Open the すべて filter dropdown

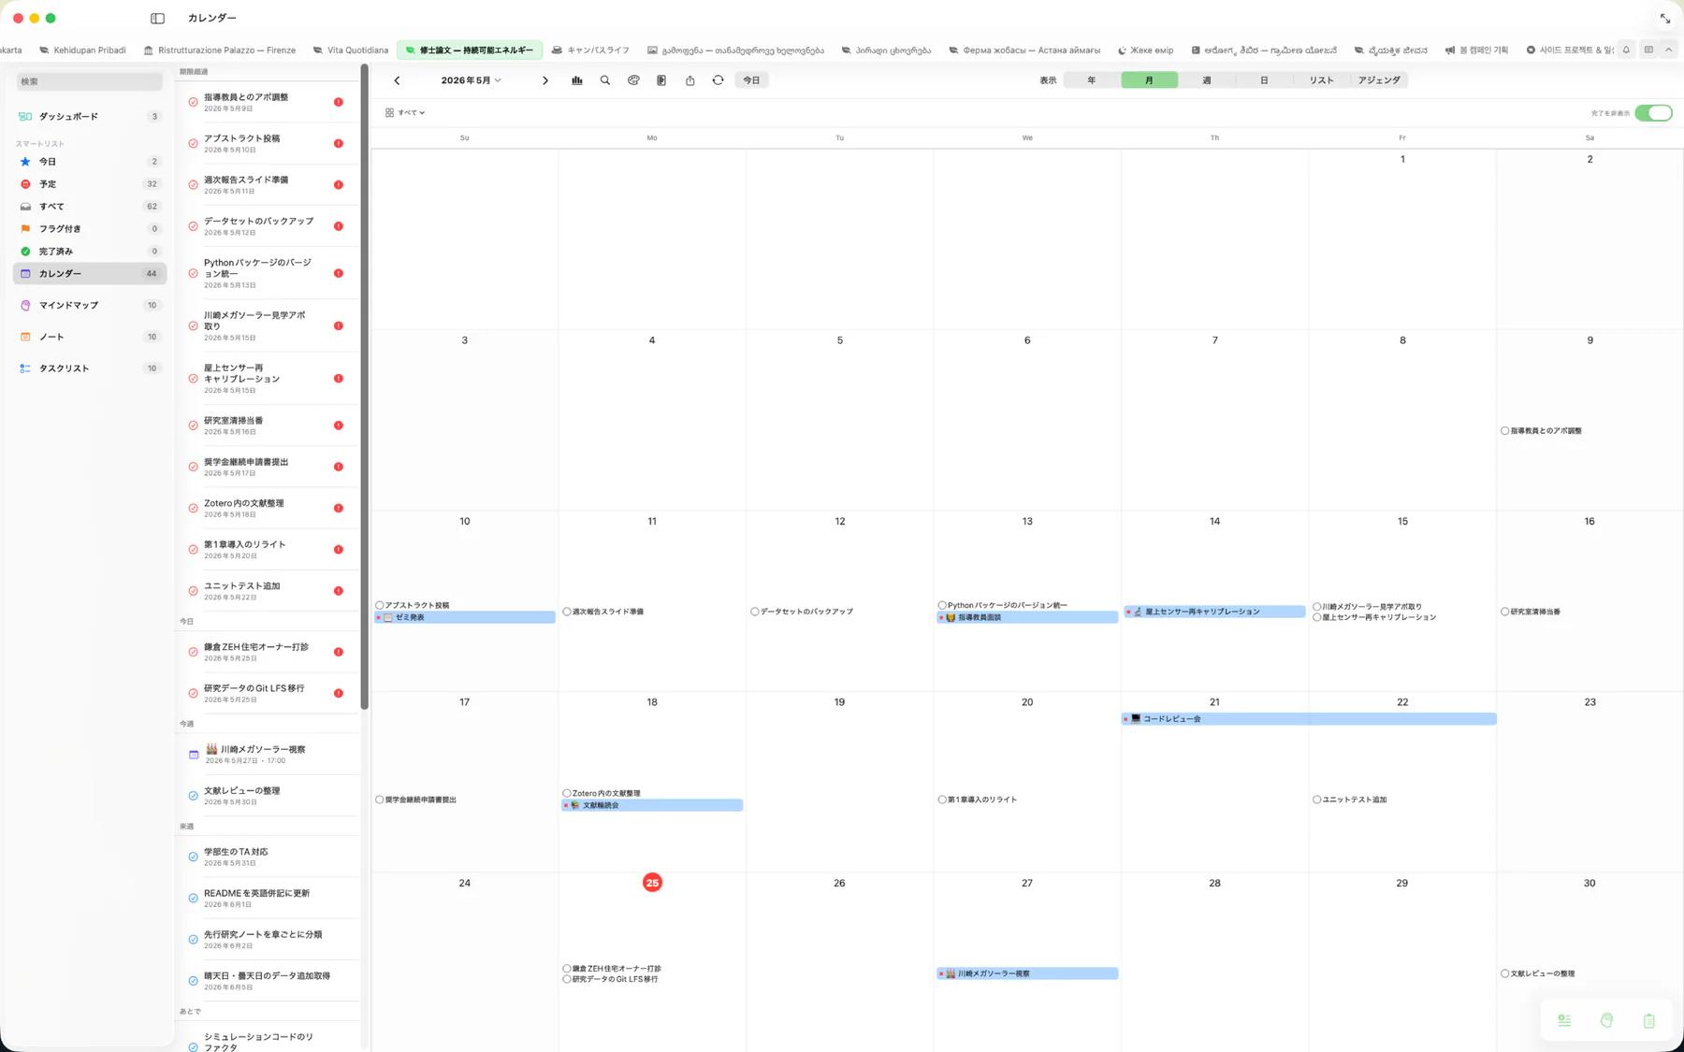(x=405, y=113)
